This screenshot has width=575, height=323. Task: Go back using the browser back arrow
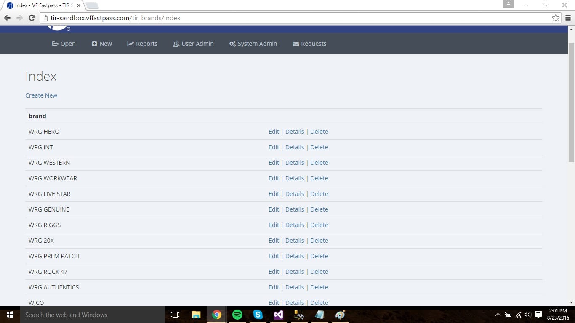coord(7,18)
